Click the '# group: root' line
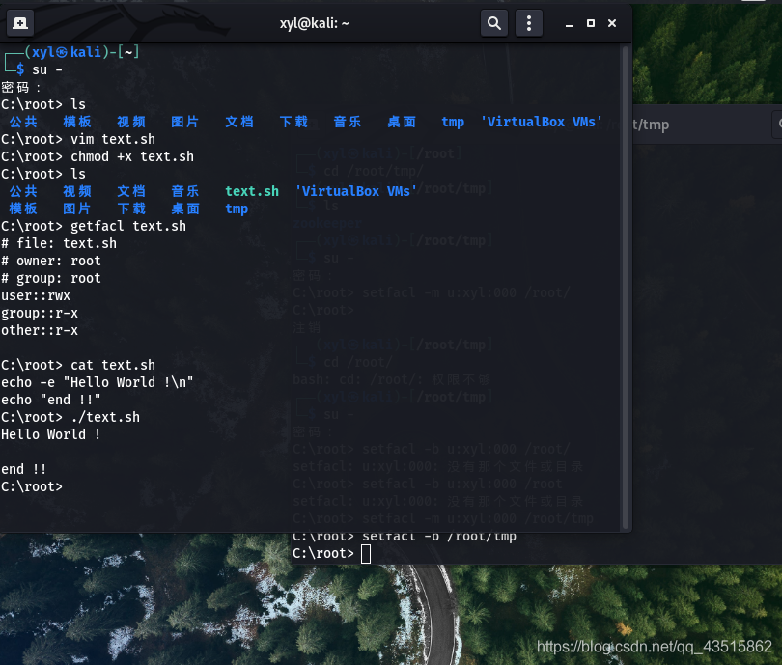The image size is (782, 665). tap(51, 278)
